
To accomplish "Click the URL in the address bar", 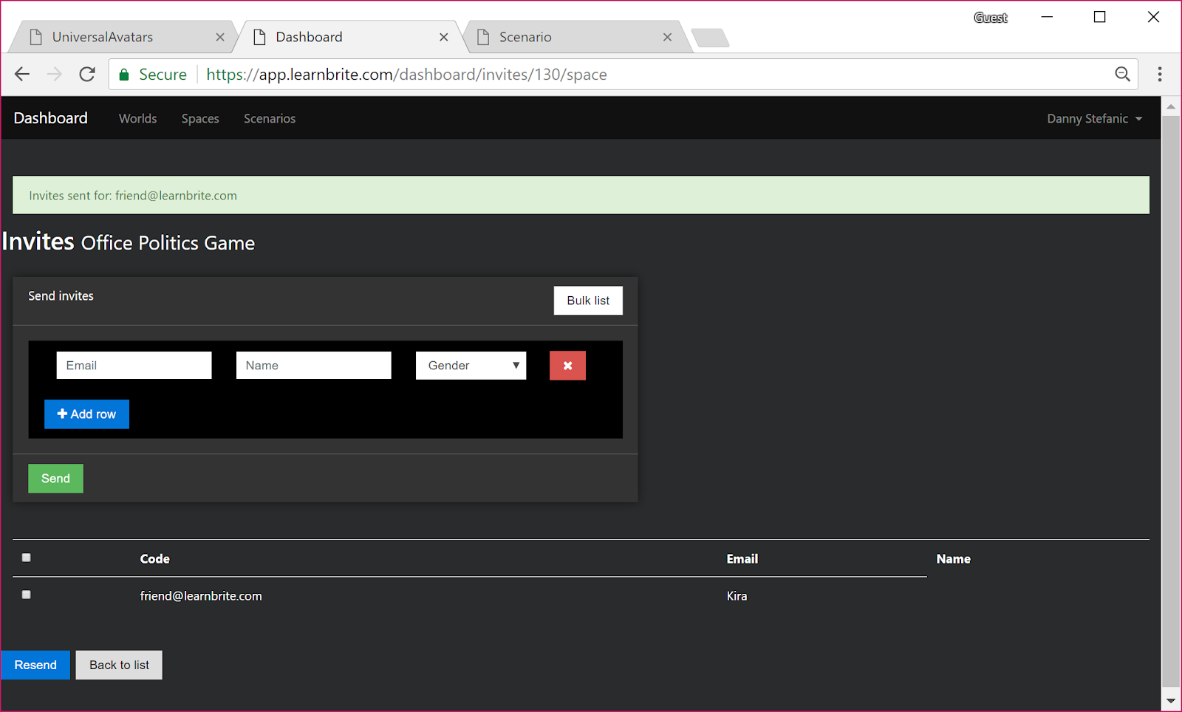I will pyautogui.click(x=406, y=75).
